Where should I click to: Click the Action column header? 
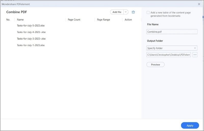(x=128, y=20)
